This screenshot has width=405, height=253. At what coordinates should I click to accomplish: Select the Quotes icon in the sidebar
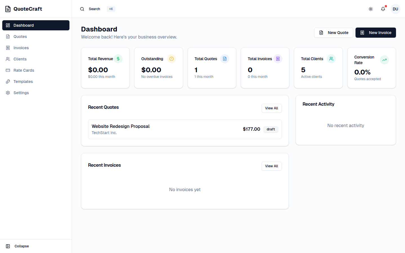click(x=8, y=37)
